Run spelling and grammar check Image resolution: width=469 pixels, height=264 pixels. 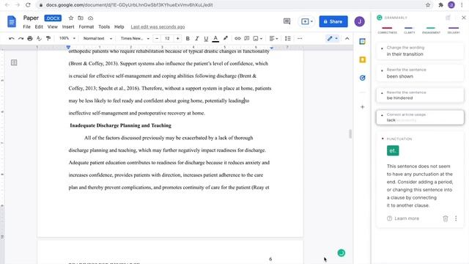tap(39, 38)
